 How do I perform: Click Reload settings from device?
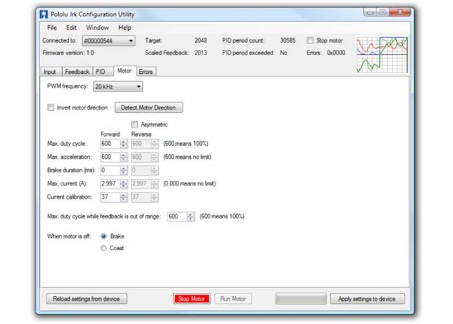click(87, 299)
